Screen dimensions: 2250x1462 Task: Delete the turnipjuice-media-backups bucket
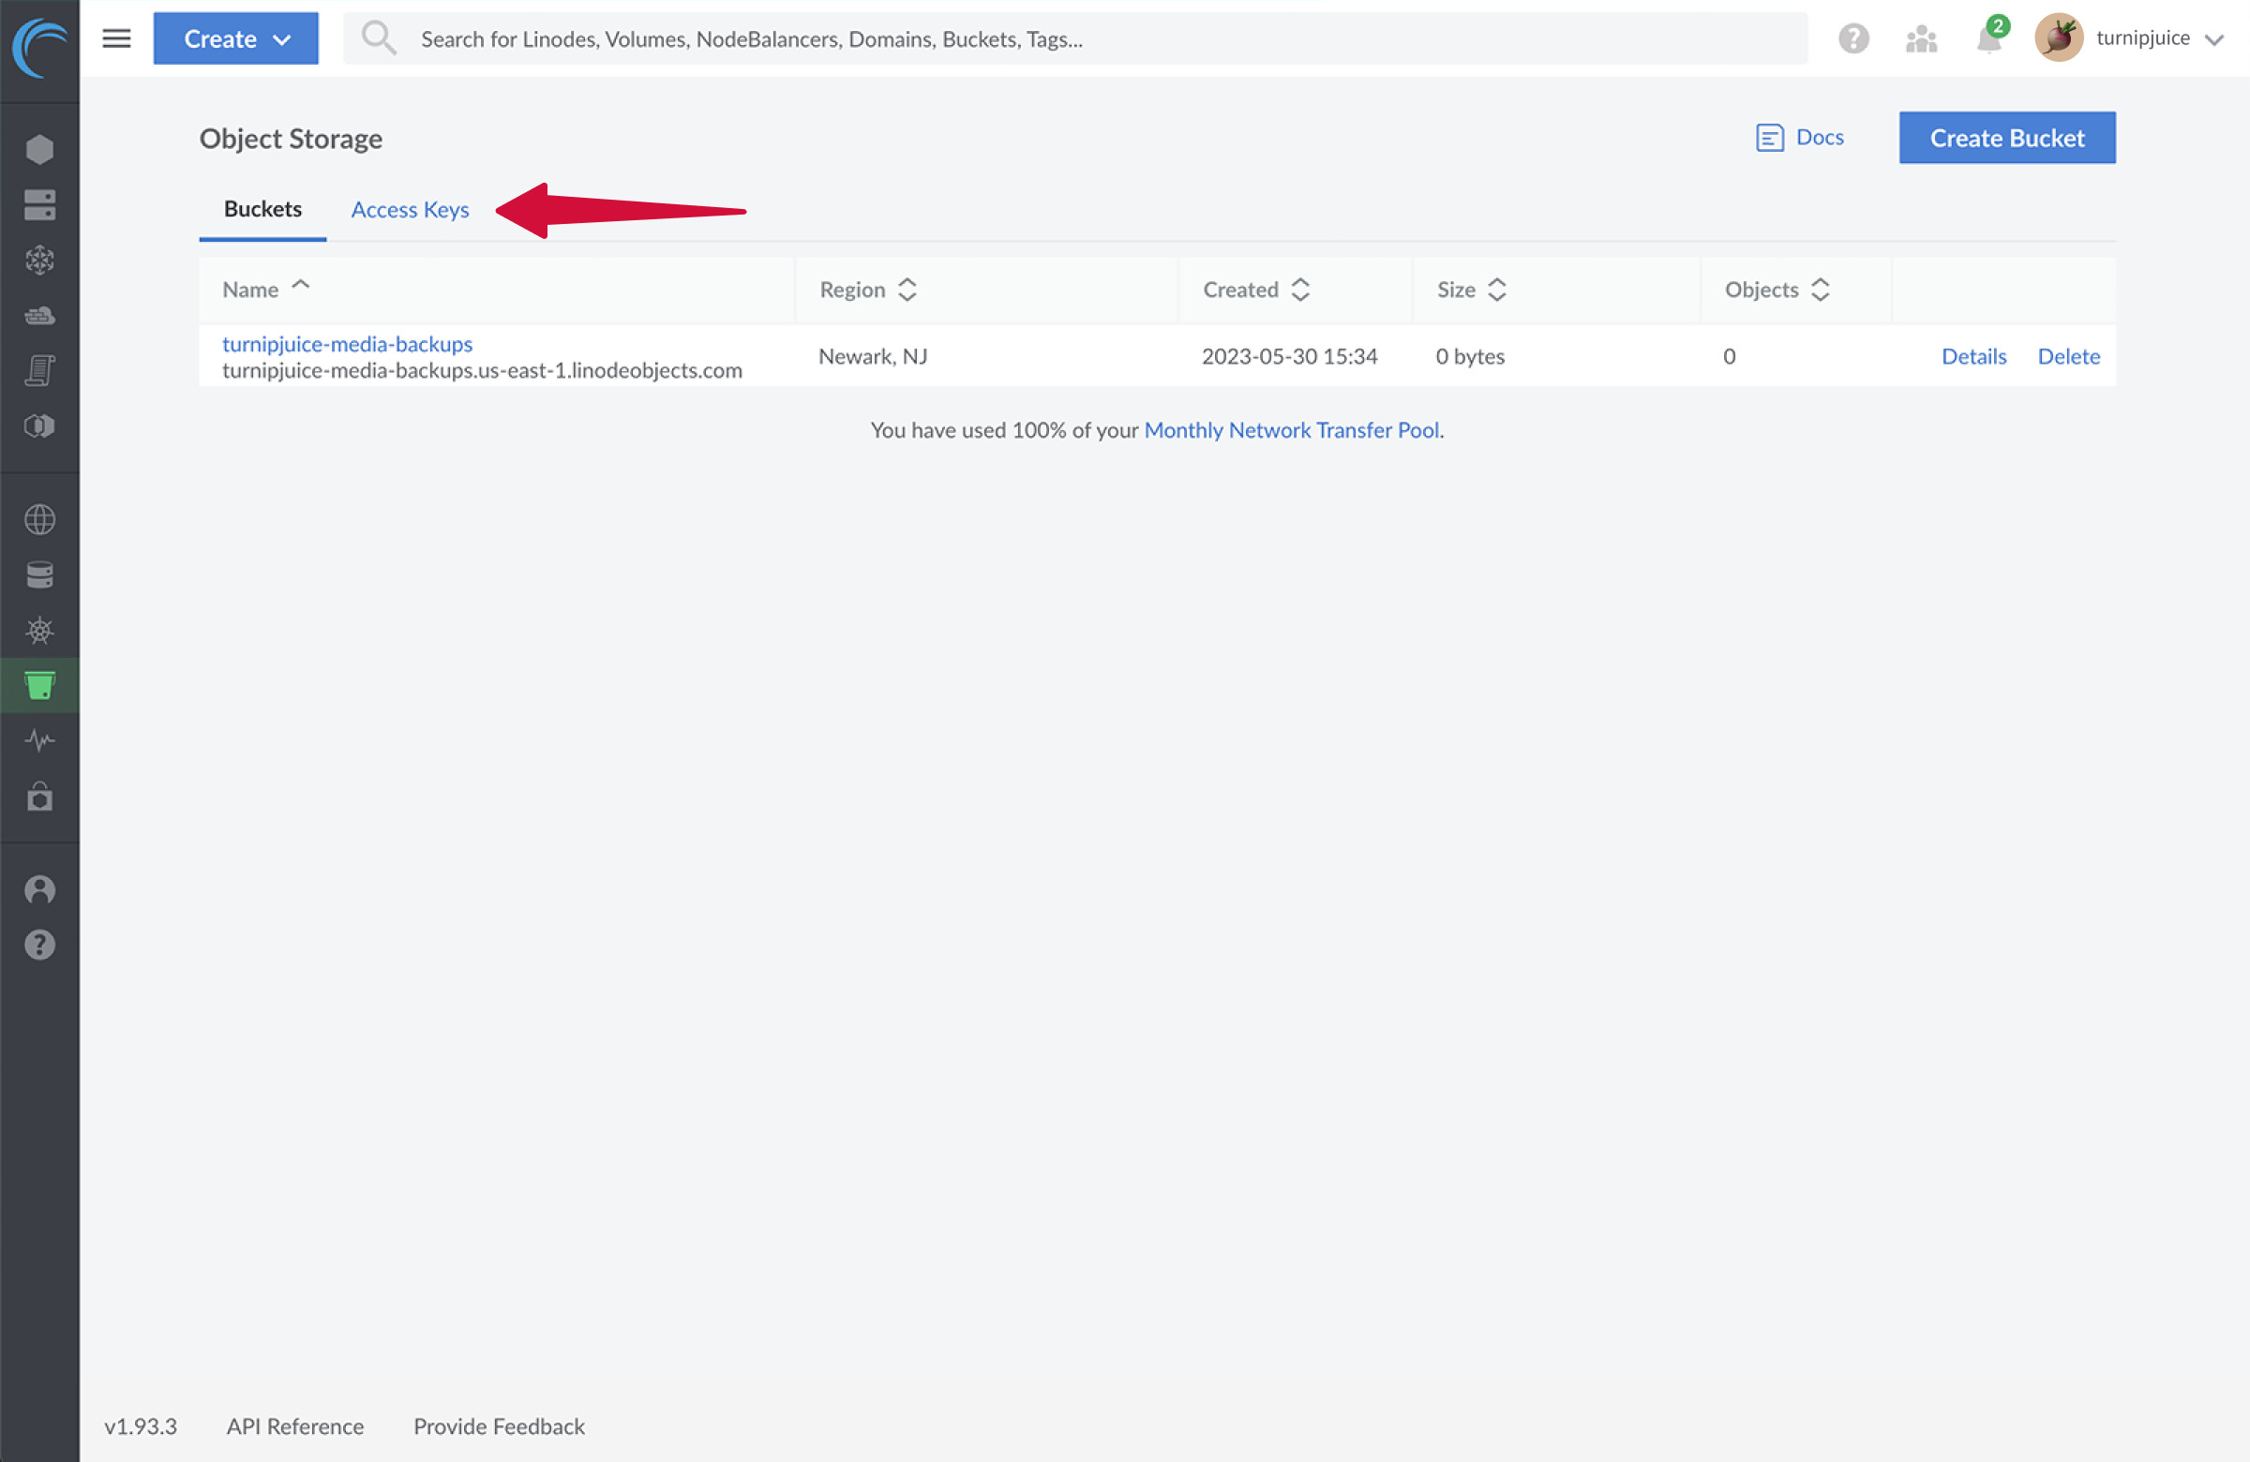click(x=2067, y=356)
